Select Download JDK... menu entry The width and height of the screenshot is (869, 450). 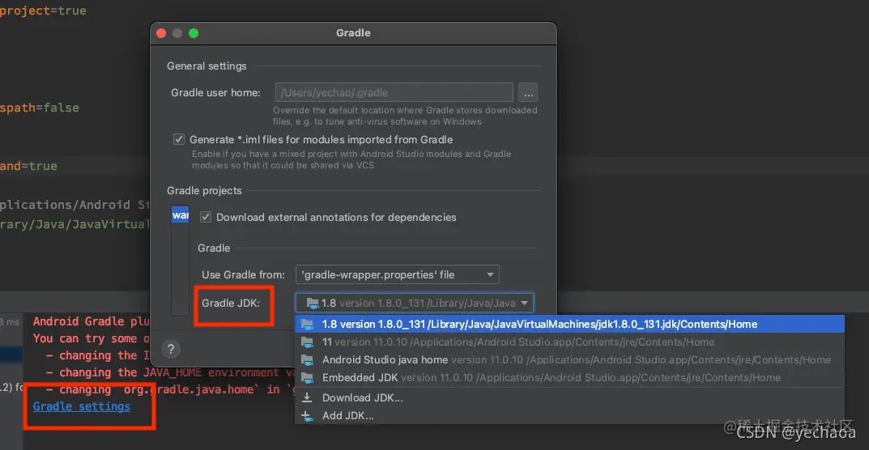[569, 397]
